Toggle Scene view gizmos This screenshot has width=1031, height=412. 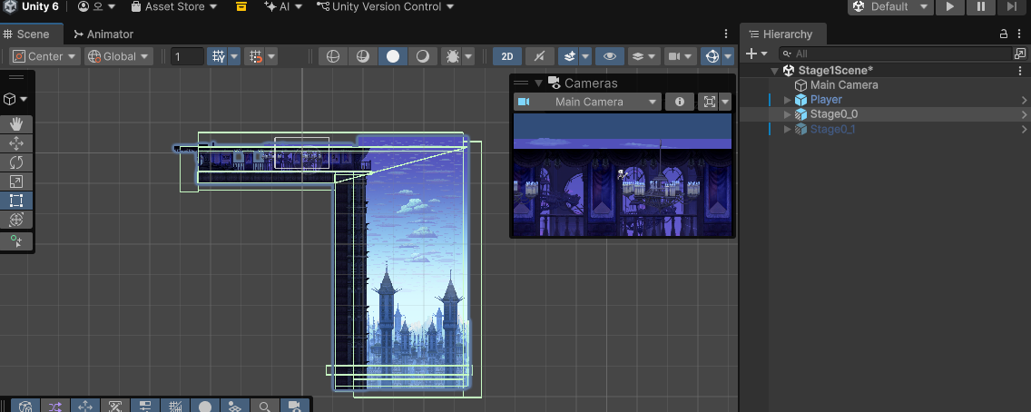coord(712,56)
